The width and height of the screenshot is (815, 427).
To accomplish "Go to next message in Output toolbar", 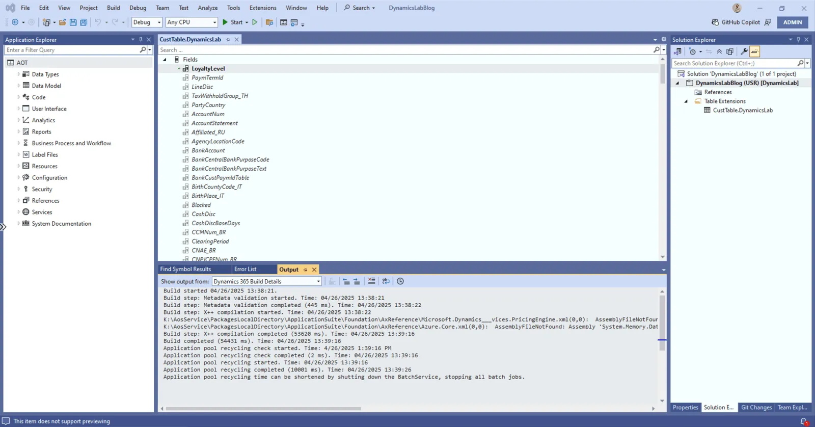I will 357,281.
